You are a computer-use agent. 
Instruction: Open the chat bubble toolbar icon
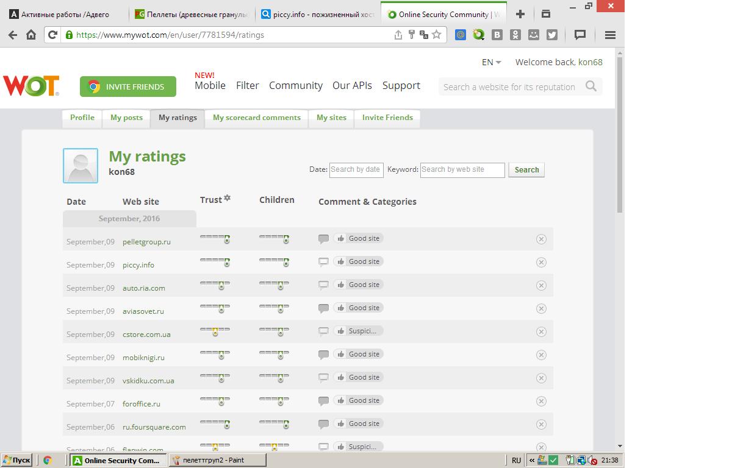[x=580, y=35]
